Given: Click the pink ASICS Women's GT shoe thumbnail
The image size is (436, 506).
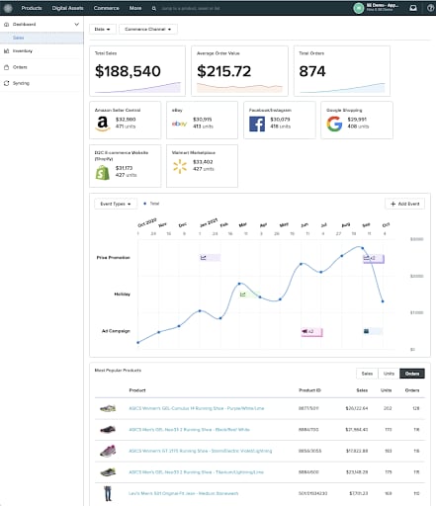Looking at the screenshot, I should pos(108,451).
